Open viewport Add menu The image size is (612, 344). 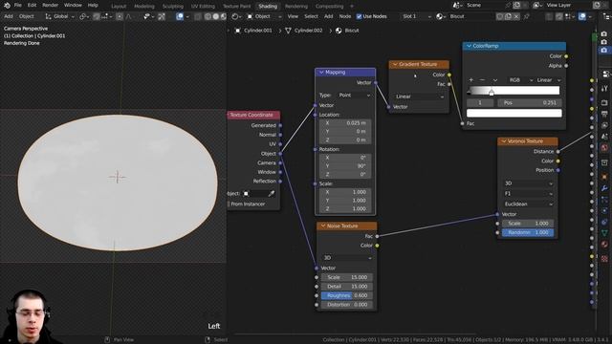[x=9, y=16]
